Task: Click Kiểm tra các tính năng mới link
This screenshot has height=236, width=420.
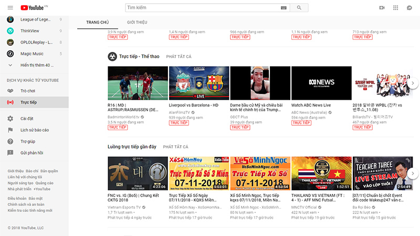Action: 30,211
